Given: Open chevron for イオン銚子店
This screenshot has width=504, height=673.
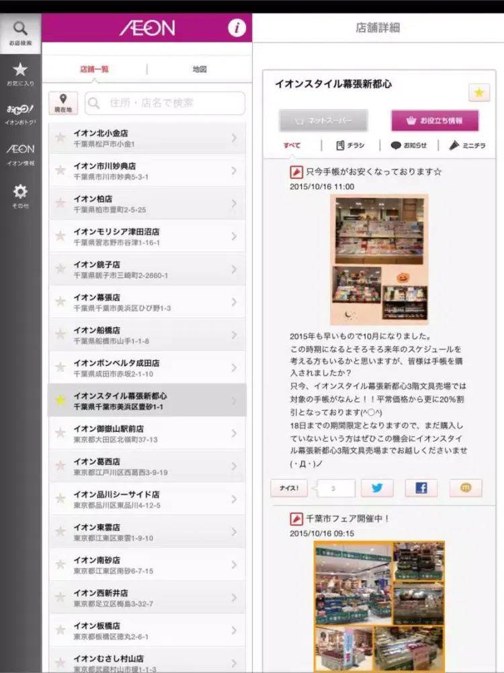Looking at the screenshot, I should coord(234,269).
